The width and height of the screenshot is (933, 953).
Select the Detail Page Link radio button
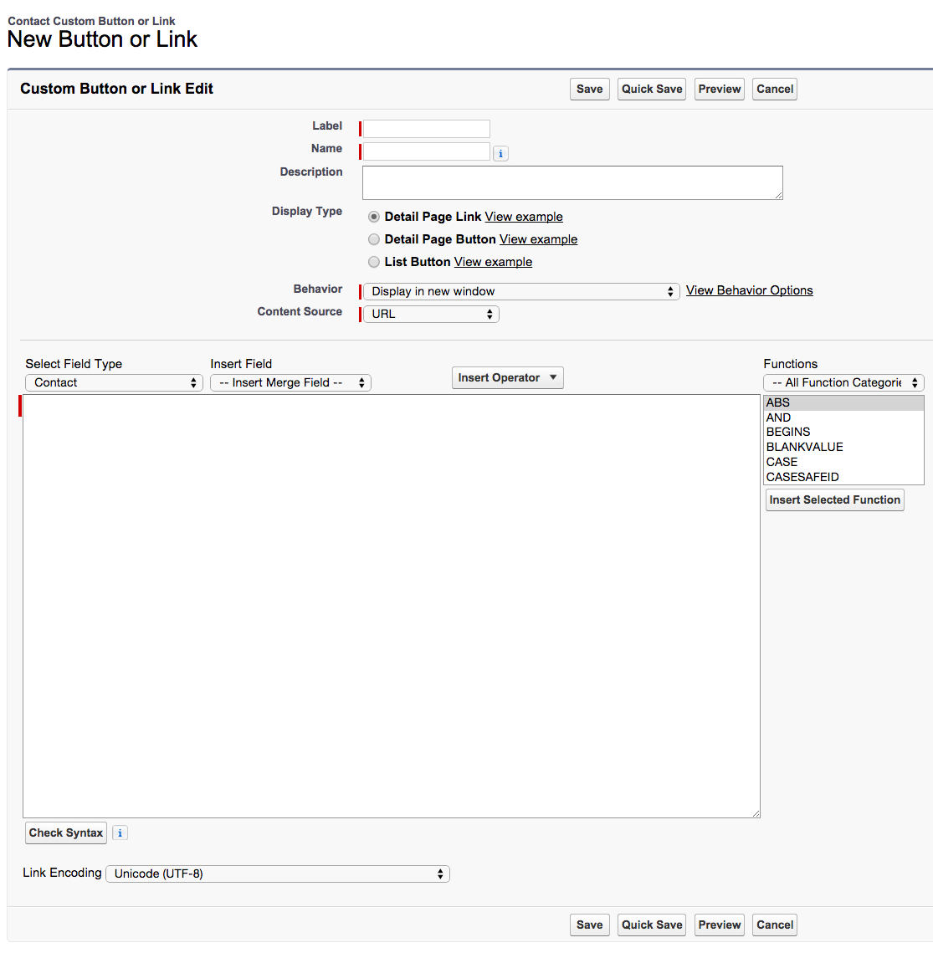click(x=374, y=217)
